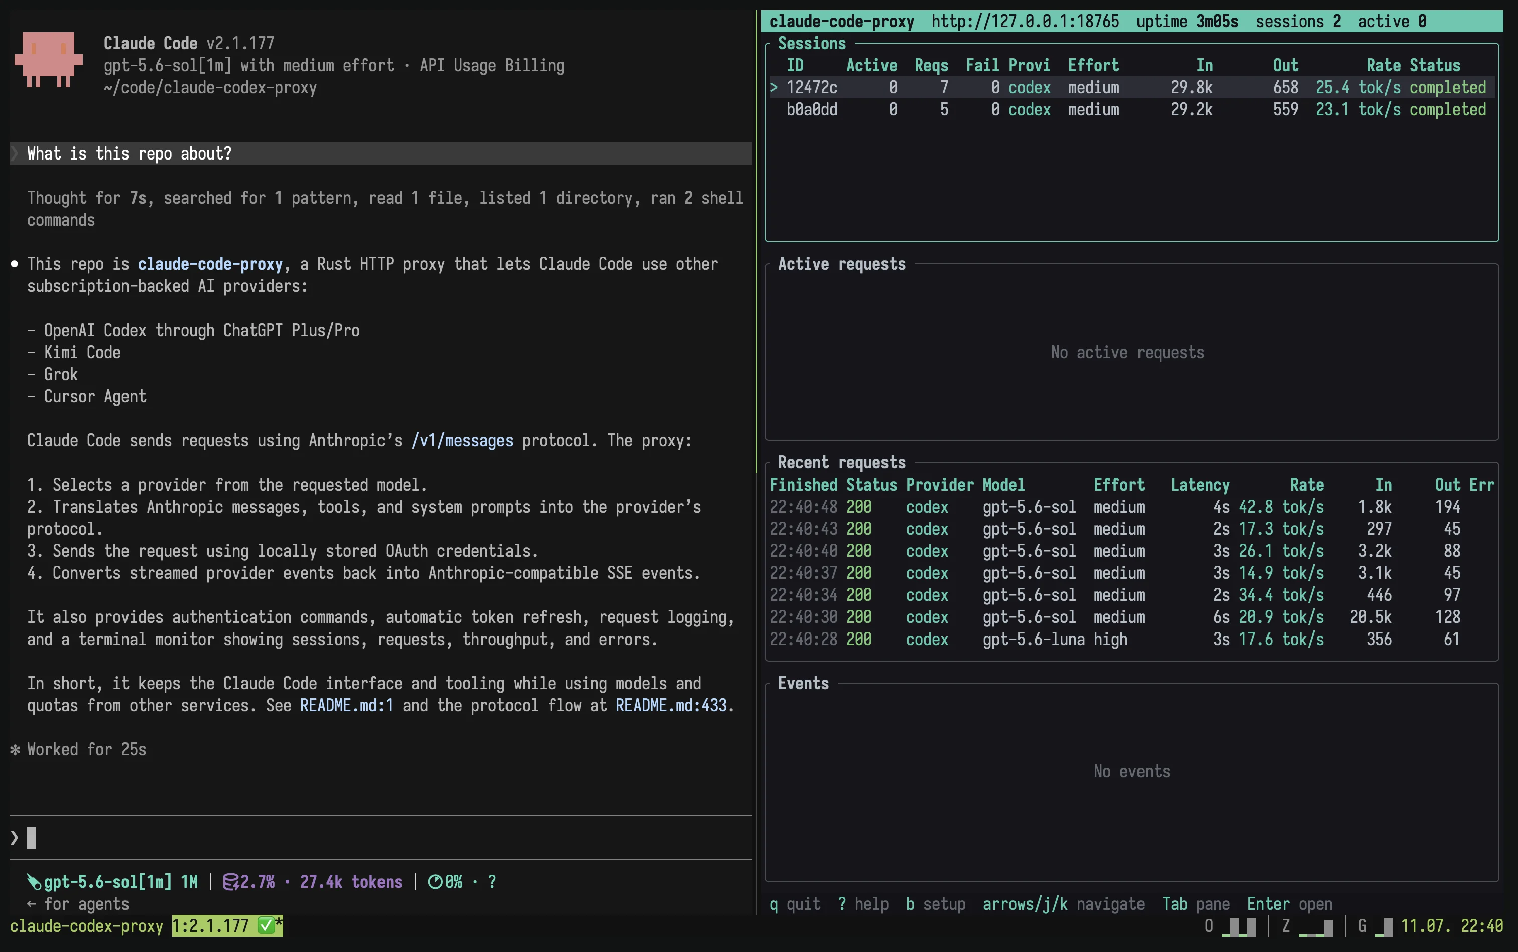
Task: Click the 'arrows/j/k navigate' footer hint
Action: pyautogui.click(x=1064, y=904)
